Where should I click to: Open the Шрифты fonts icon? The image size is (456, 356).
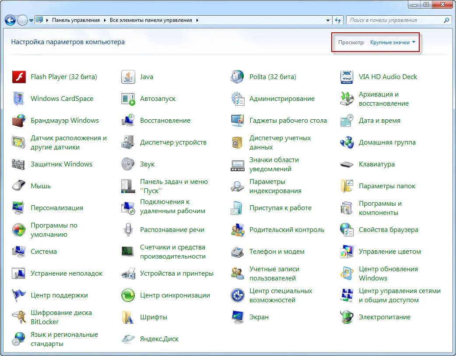coord(128,317)
